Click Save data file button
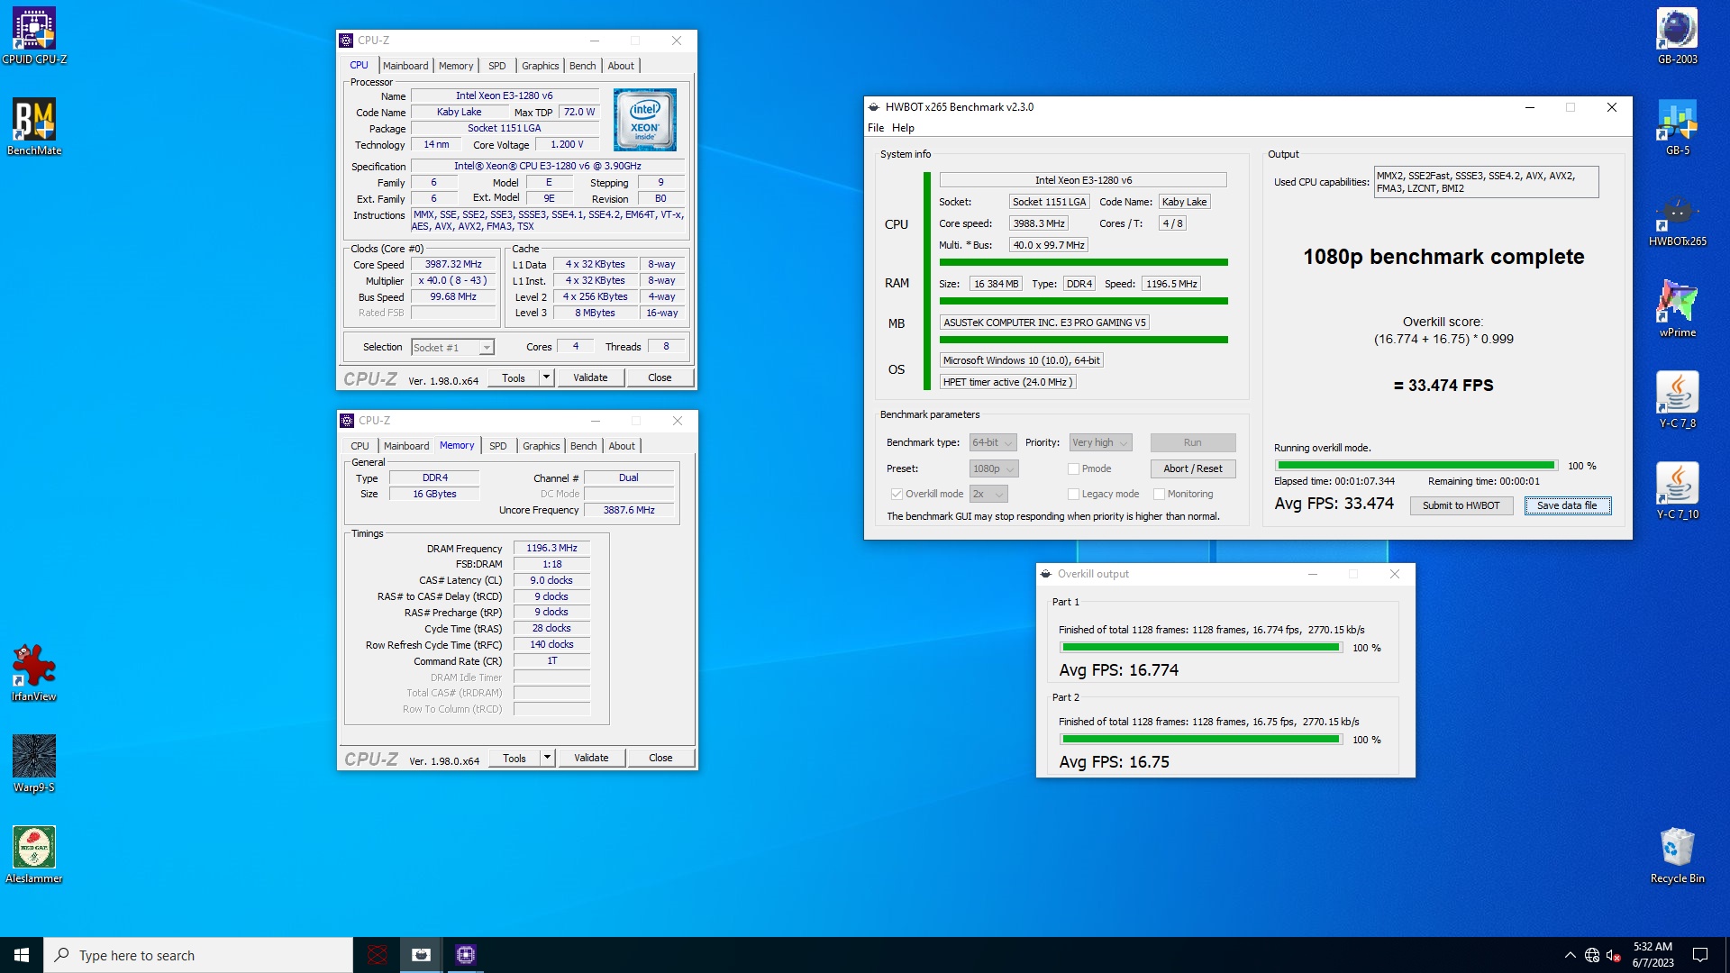Image resolution: width=1730 pixels, height=973 pixels. (1567, 505)
